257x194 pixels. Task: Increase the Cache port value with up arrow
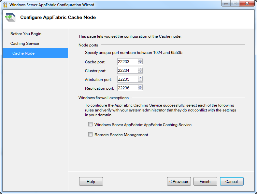140,60
